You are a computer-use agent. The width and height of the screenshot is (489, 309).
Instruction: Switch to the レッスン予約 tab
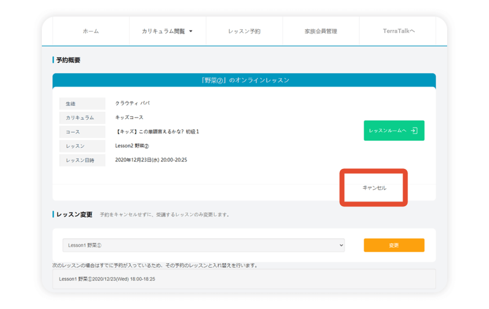(x=244, y=31)
